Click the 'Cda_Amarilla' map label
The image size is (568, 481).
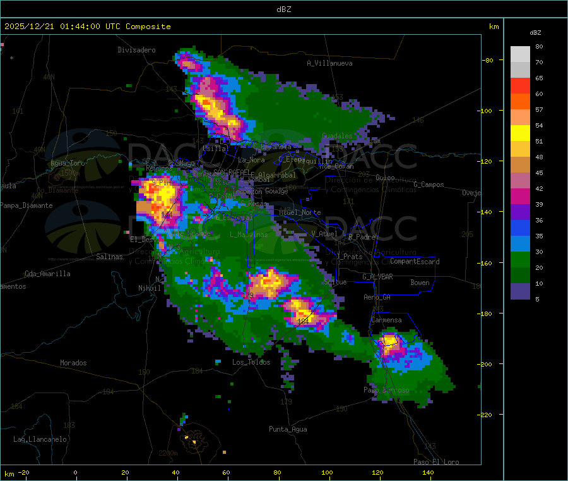47,274
